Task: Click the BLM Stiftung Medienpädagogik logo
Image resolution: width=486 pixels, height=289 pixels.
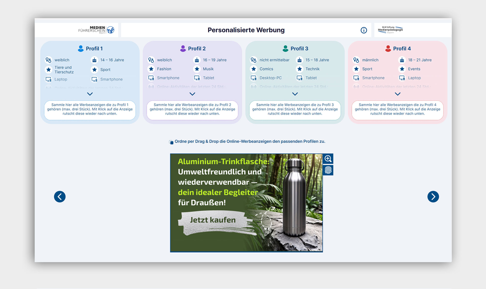Action: pos(390,30)
